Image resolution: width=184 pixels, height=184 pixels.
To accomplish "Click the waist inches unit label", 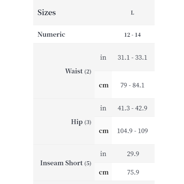I will pos(103,57).
